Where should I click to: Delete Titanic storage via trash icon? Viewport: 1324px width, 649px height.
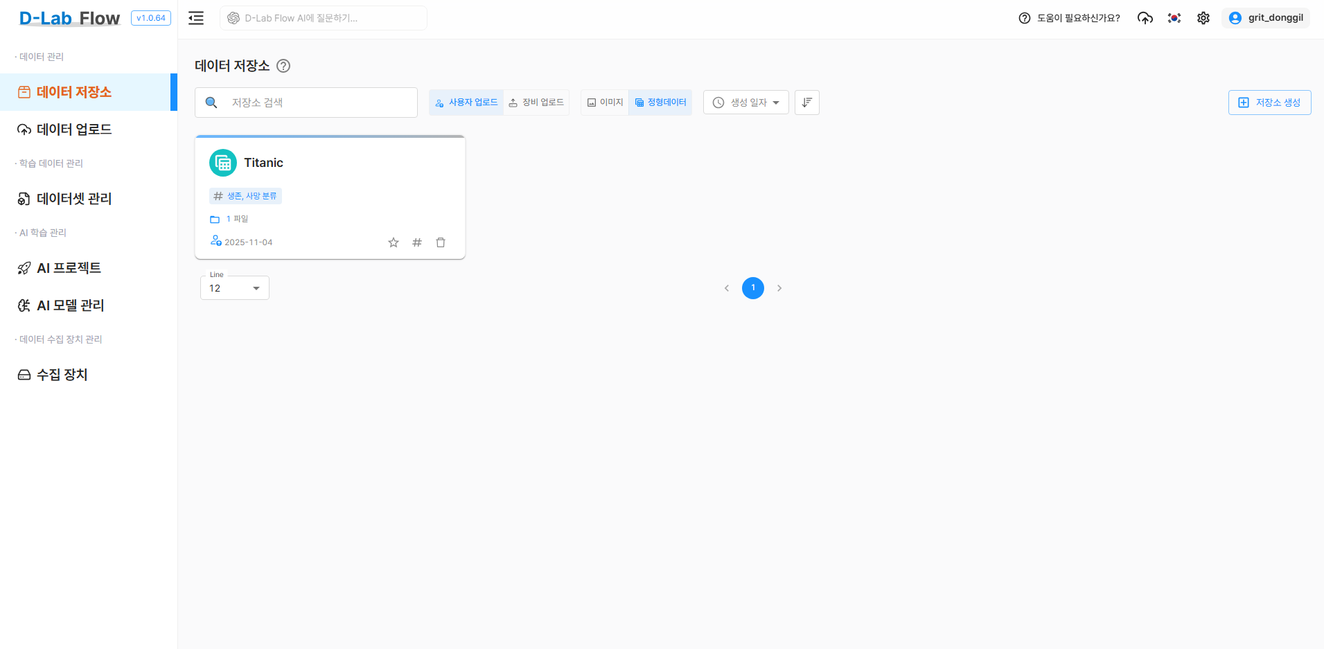[x=441, y=242]
